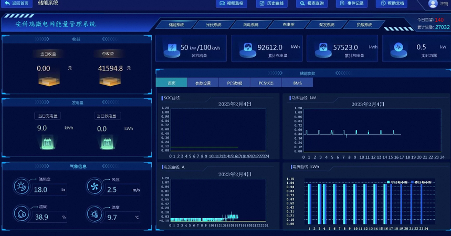This screenshot has height=236, width=451.
Task: Click cumulative alarm count 27032
Action: pos(442,27)
